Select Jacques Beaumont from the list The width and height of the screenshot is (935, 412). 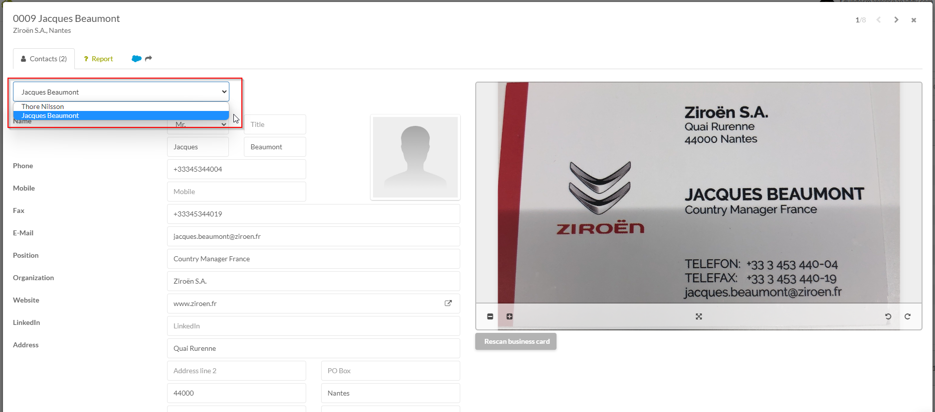[121, 115]
